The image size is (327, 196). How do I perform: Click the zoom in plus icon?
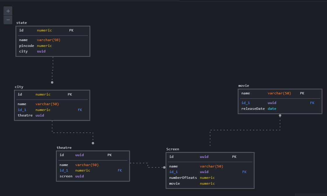click(8, 11)
